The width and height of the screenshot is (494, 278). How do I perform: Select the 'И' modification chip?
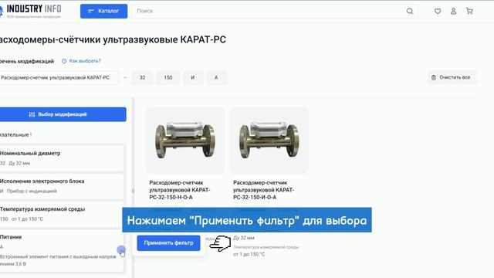pos(193,77)
